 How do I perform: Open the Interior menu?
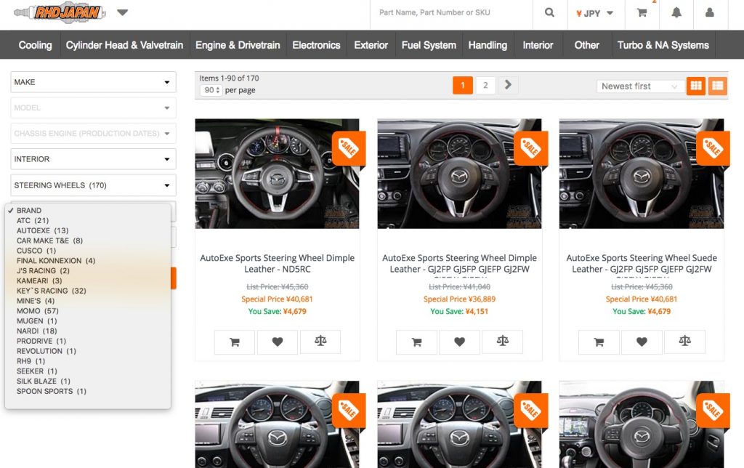(538, 45)
